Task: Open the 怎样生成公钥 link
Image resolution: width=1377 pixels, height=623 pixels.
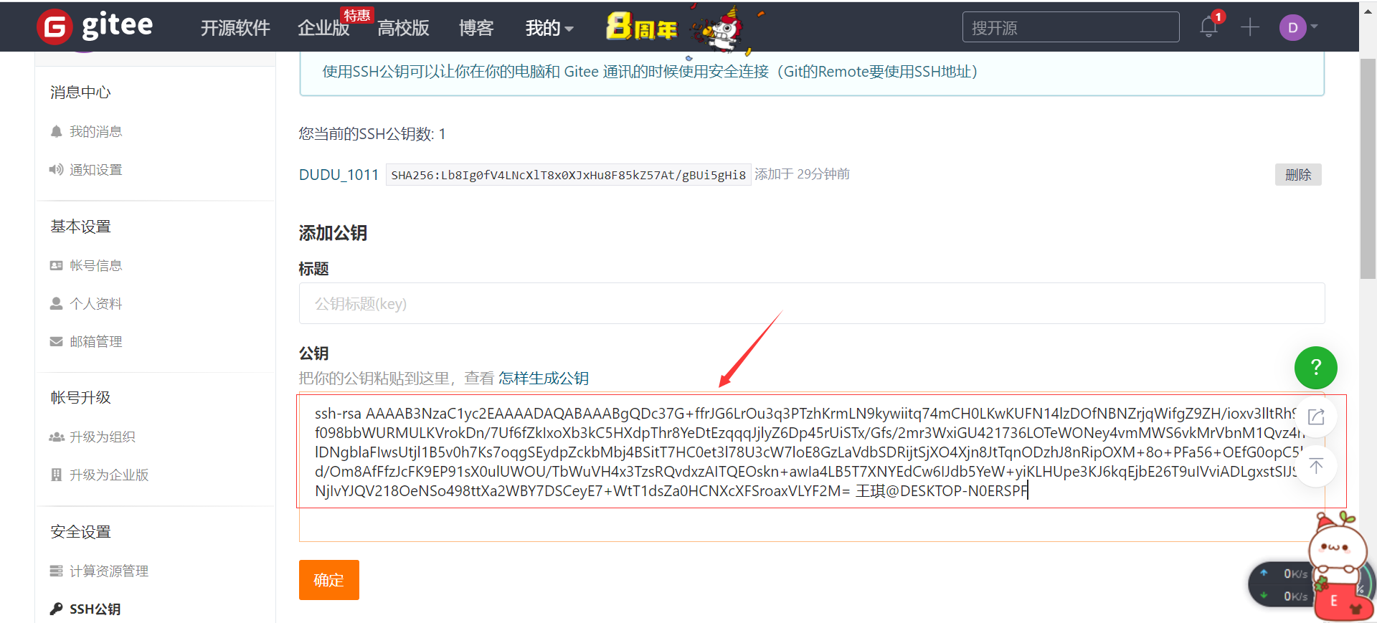Action: (x=544, y=378)
